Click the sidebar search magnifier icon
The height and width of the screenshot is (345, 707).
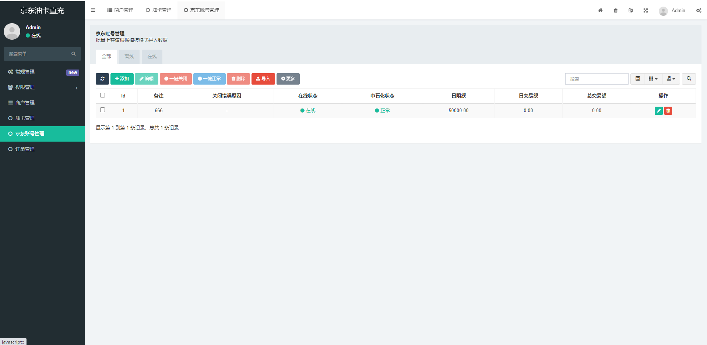coord(74,54)
